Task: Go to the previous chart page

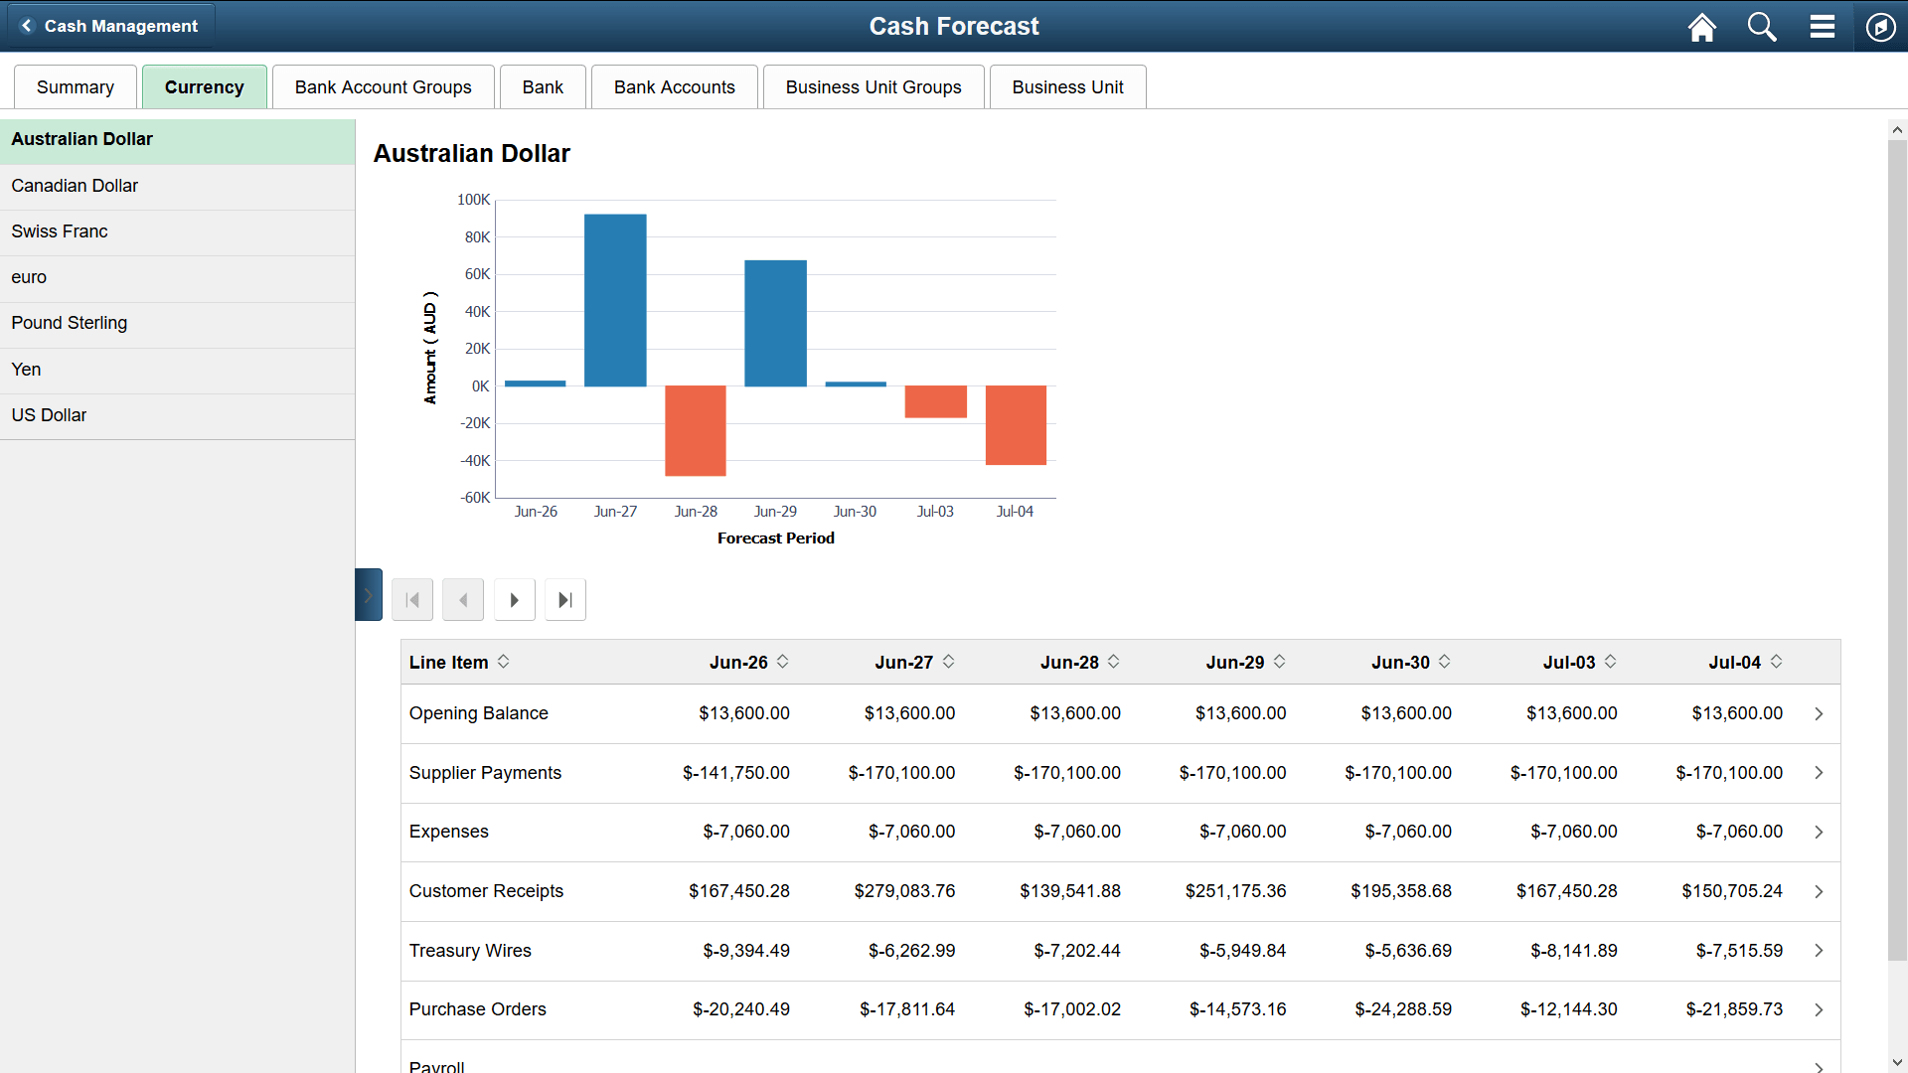Action: pos(462,599)
